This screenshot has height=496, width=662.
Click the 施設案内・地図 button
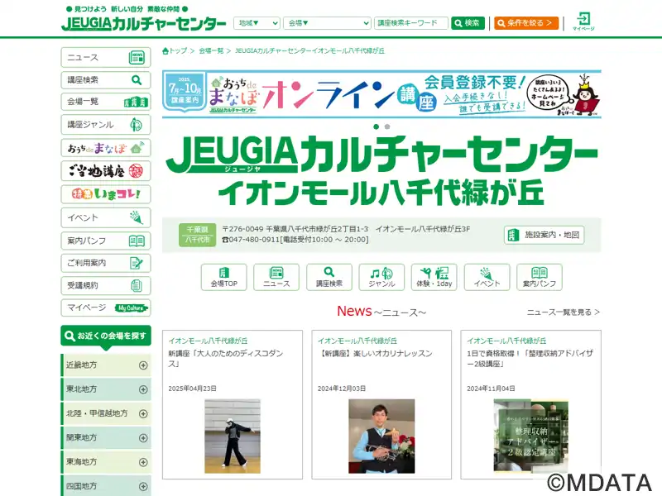tap(544, 235)
